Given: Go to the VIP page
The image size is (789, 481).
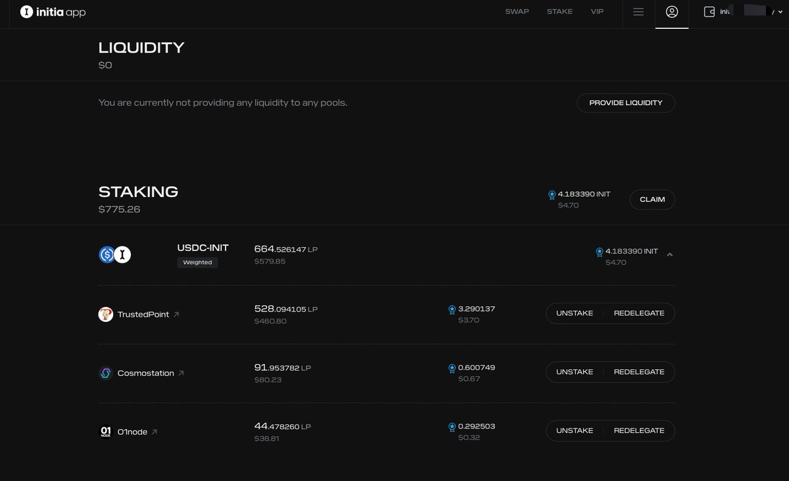Looking at the screenshot, I should [x=597, y=12].
